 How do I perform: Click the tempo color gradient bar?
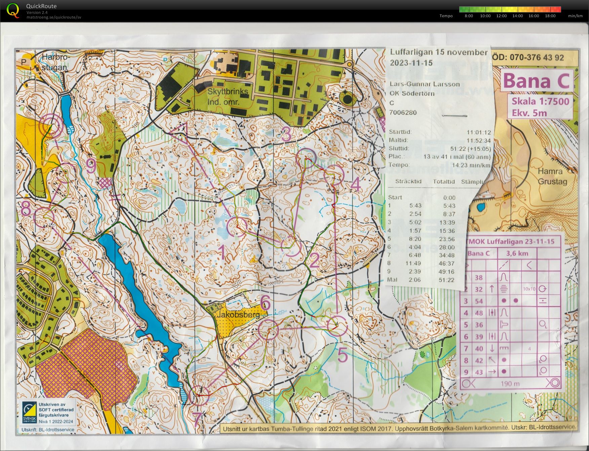click(x=510, y=9)
